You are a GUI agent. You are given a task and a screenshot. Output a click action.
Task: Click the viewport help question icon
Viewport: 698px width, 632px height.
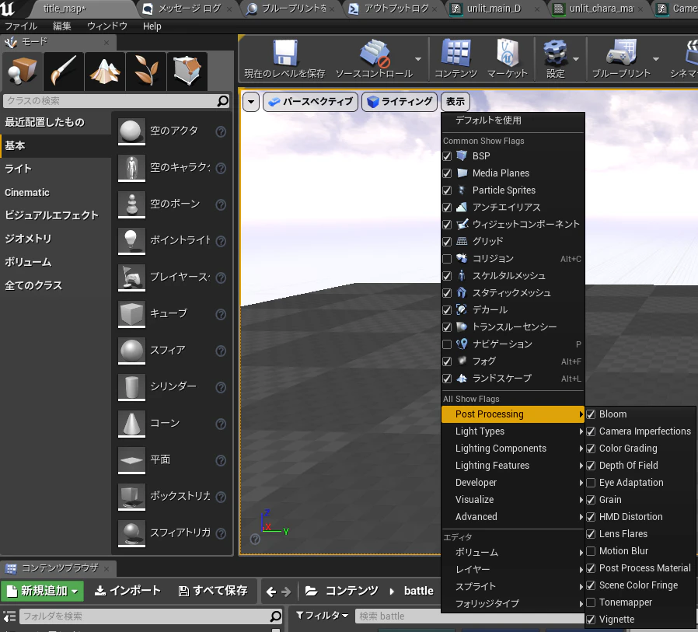[x=255, y=539]
